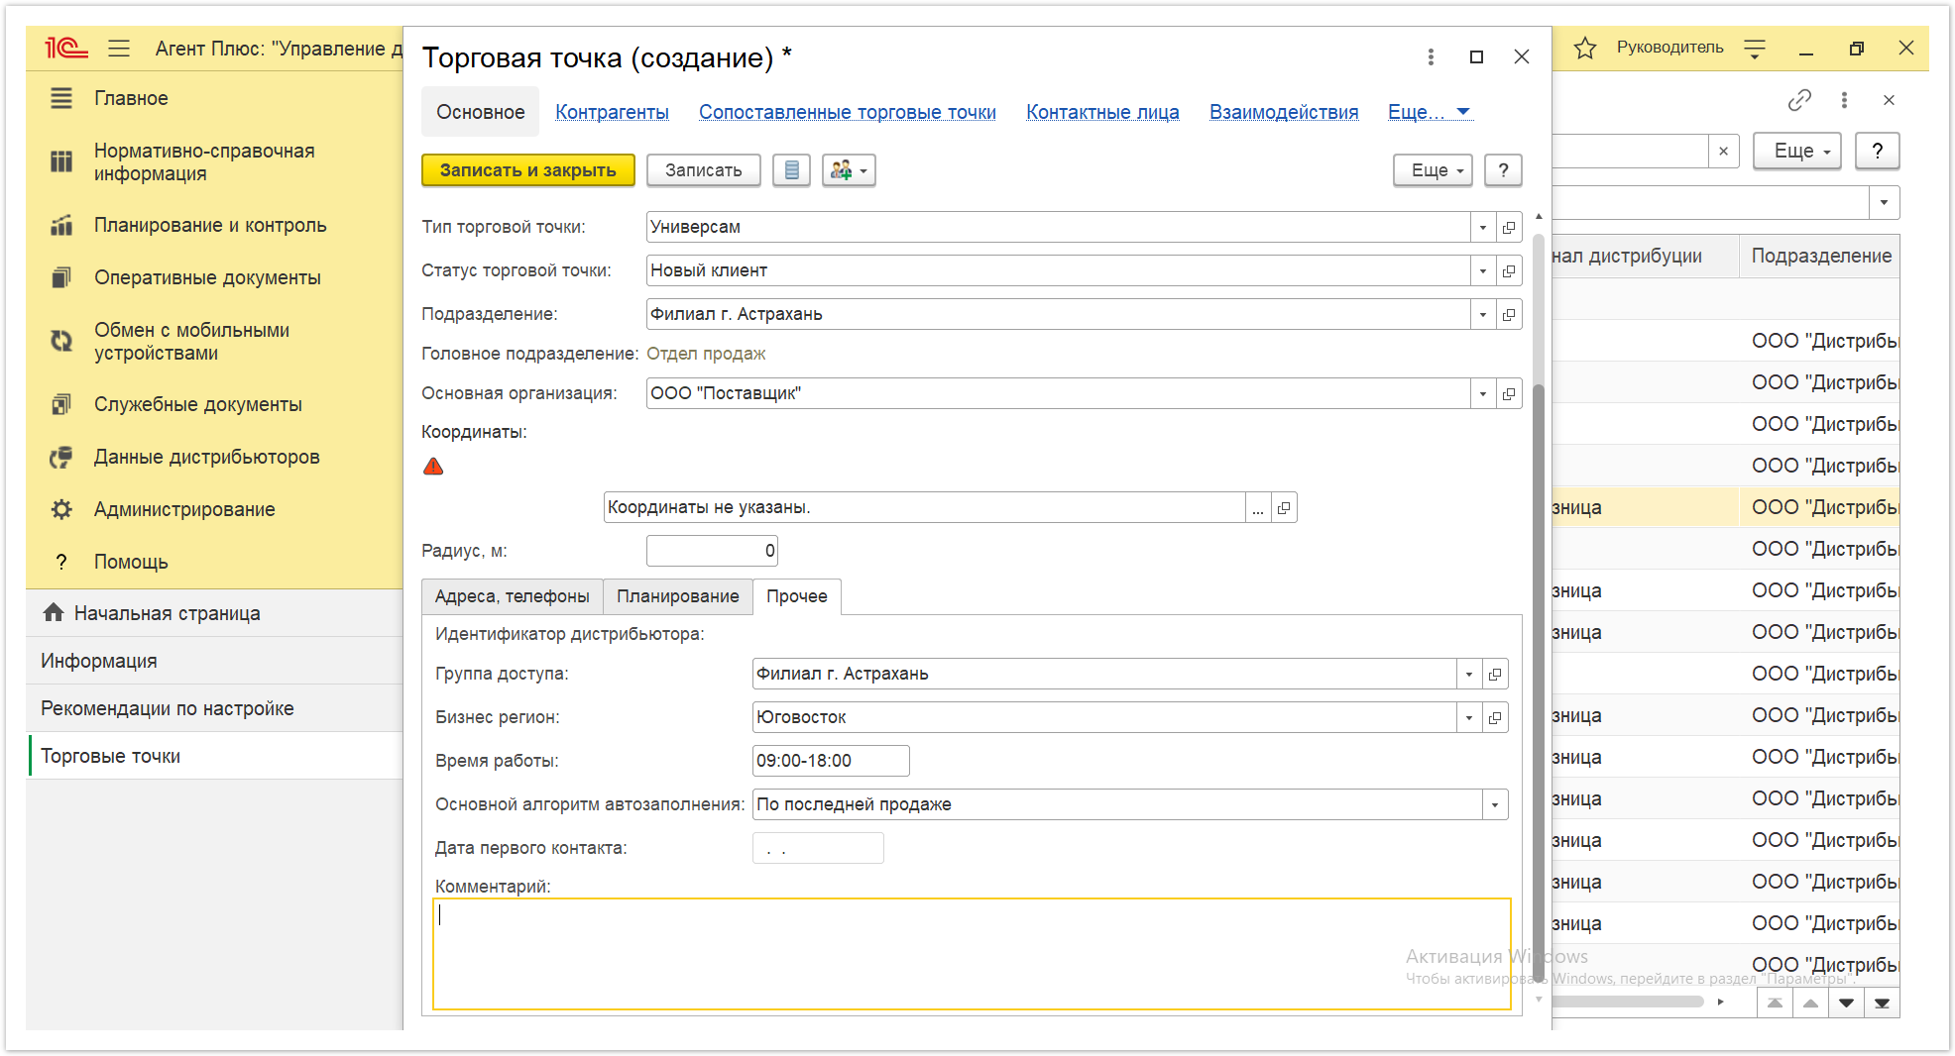Viewport: 1955px width, 1056px height.
Task: Open the users interaction icon dropdown
Action: click(x=849, y=170)
